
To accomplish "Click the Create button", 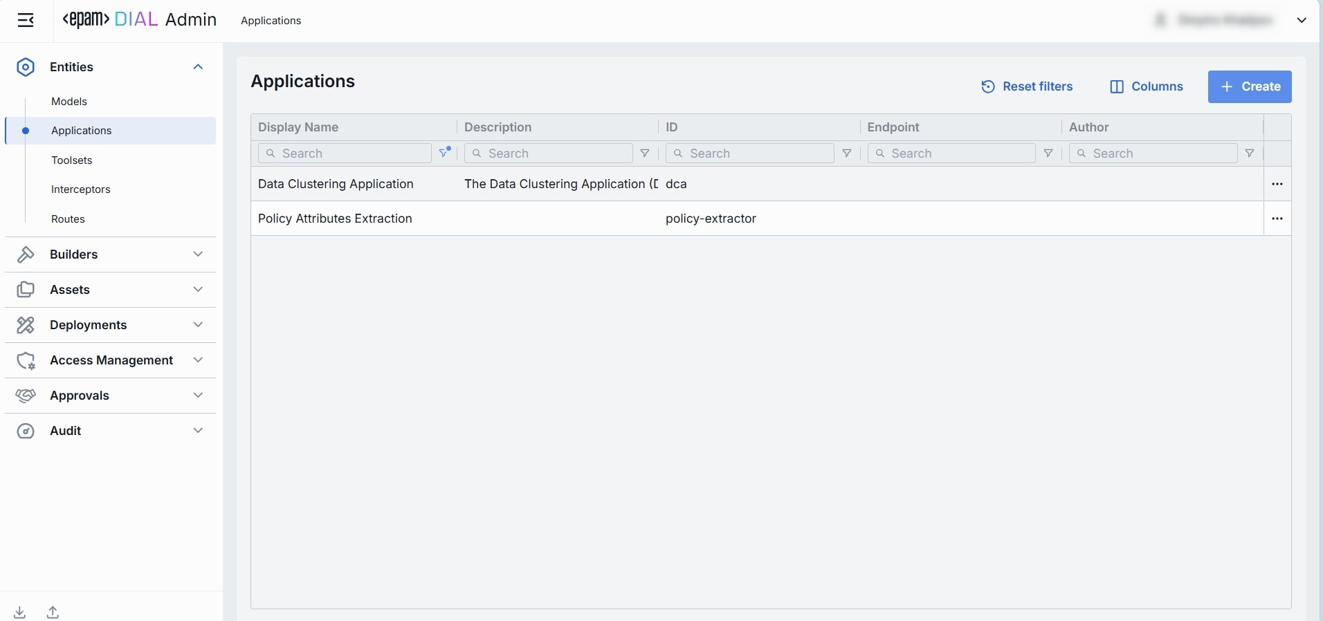I will point(1250,86).
